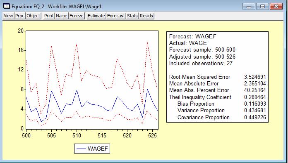Screen dimensions: 288x163
Task: Click Root Mean Squared Error label
Action: (x=199, y=77)
